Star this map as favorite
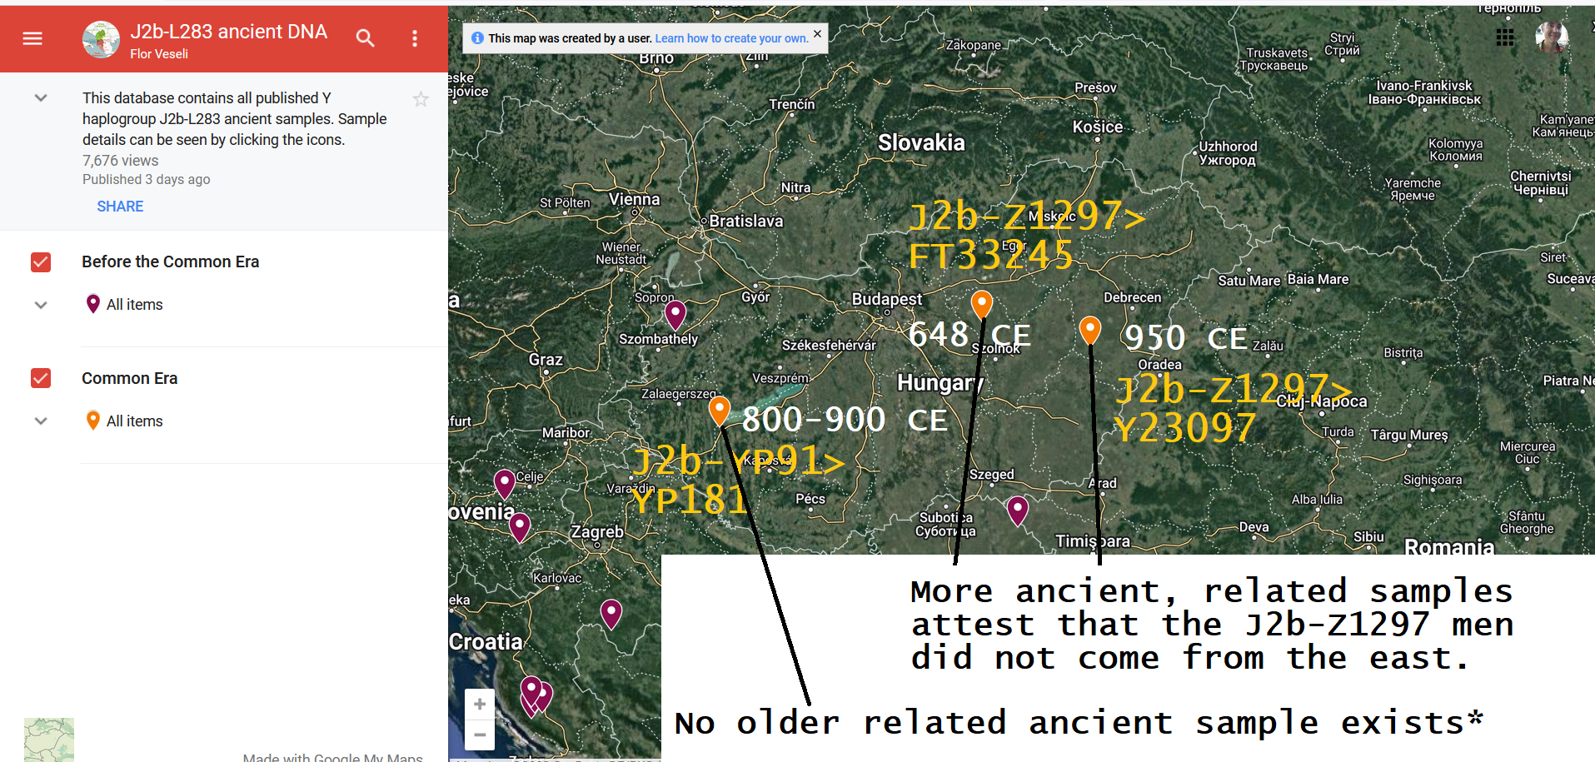Viewport: 1595px width, 762px height. tap(421, 100)
